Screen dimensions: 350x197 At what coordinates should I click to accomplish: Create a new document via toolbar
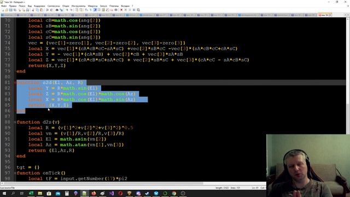(x=2, y=10)
